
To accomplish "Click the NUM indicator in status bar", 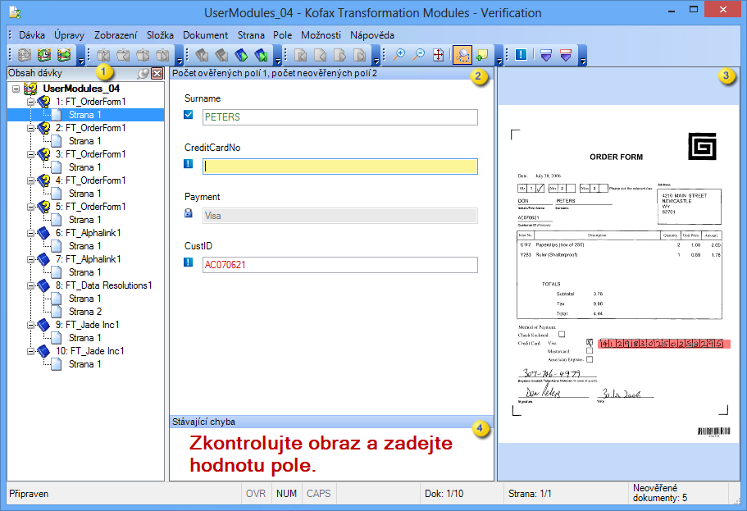I will pyautogui.click(x=286, y=493).
